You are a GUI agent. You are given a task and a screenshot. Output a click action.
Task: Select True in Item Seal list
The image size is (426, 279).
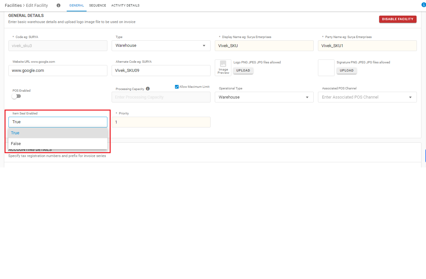point(58,133)
